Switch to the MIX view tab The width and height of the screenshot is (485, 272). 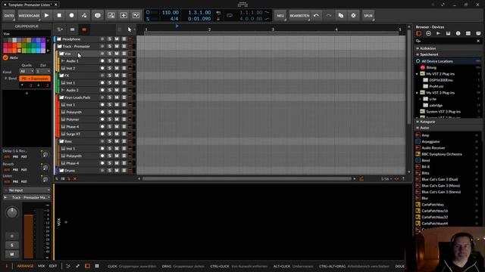(x=41, y=266)
